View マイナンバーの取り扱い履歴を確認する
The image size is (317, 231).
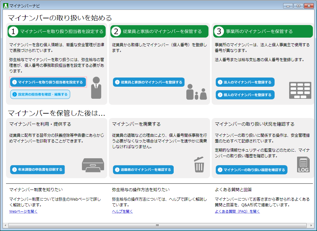252,170
